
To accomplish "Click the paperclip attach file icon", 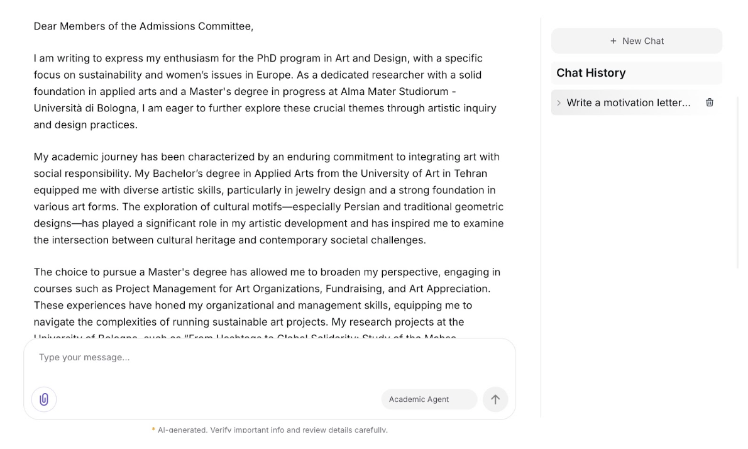I will pyautogui.click(x=44, y=399).
